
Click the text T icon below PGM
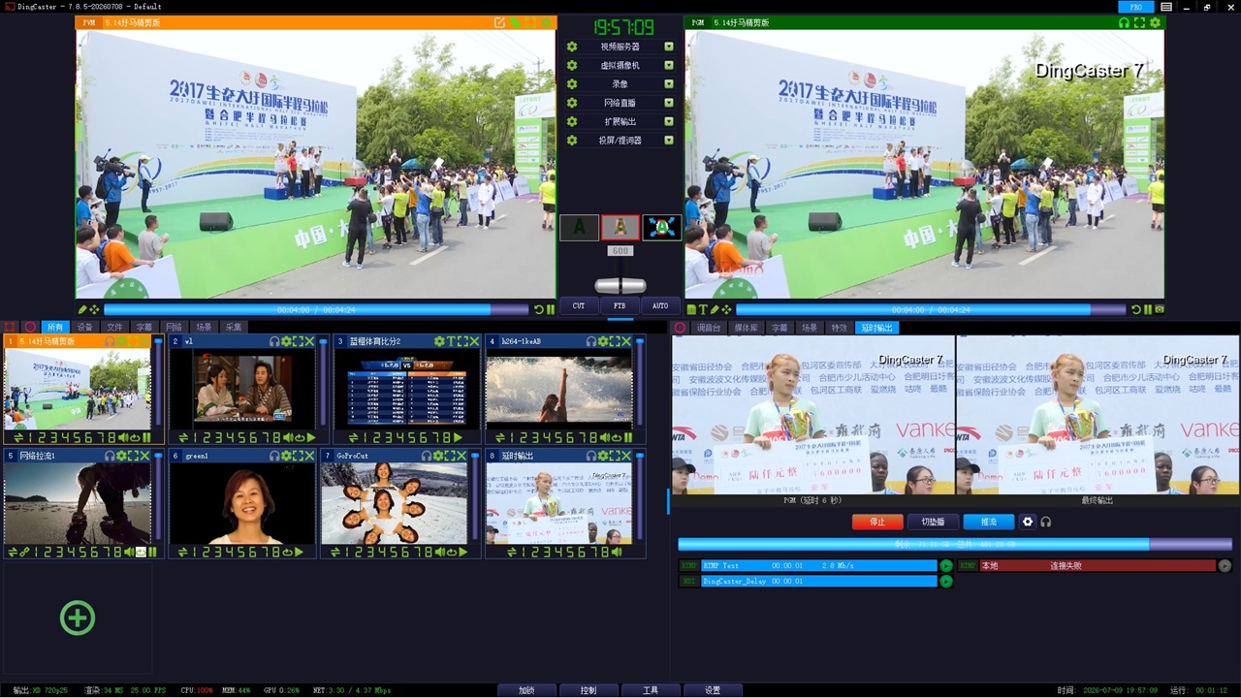(704, 309)
